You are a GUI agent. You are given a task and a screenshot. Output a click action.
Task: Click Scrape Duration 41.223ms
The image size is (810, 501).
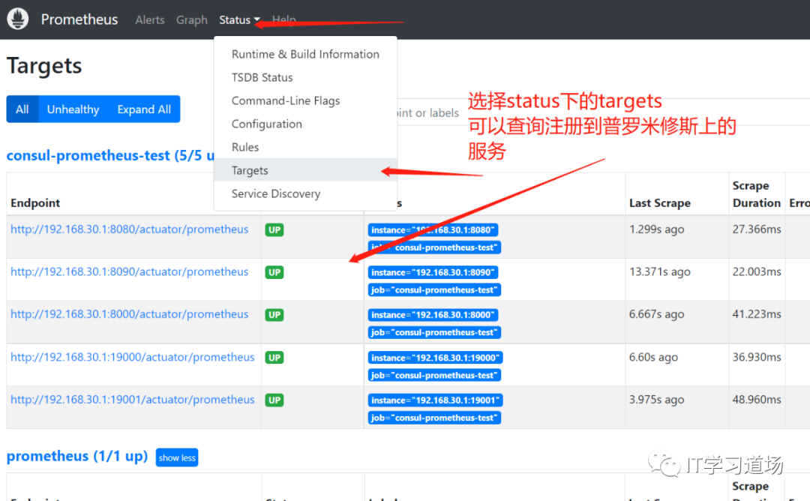pyautogui.click(x=757, y=314)
